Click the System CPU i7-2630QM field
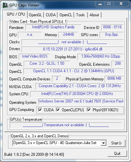 click(77, 94)
